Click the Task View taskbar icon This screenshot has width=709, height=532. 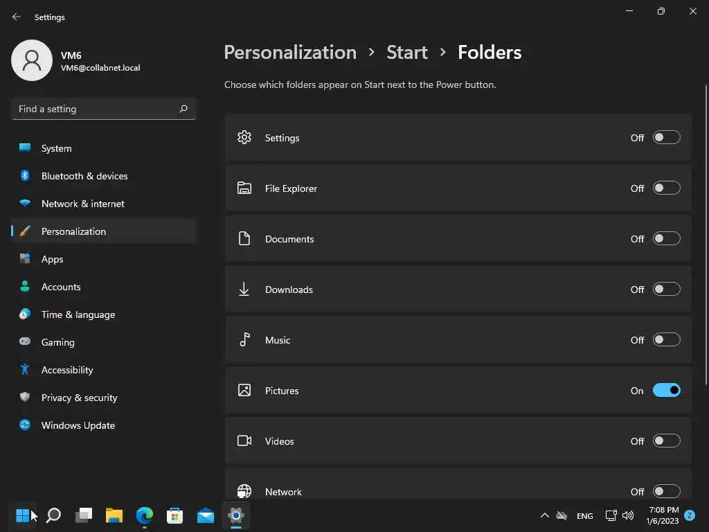coord(84,515)
